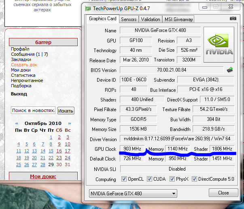The width and height of the screenshot is (244, 209).
Task: Click the Мои доки: section heading link
Action: coord(43,177)
